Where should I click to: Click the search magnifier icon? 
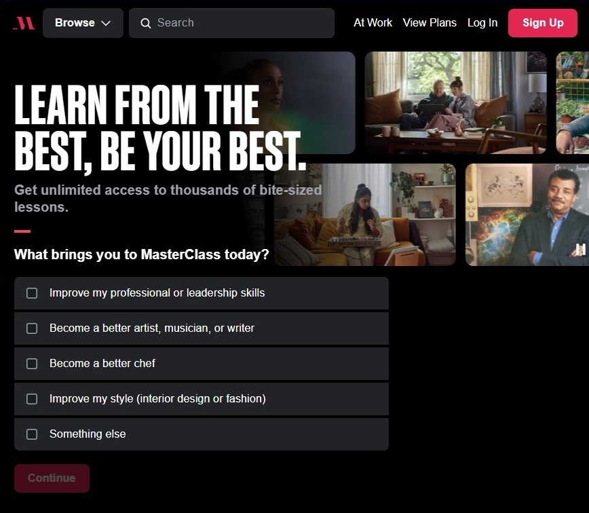pos(146,23)
